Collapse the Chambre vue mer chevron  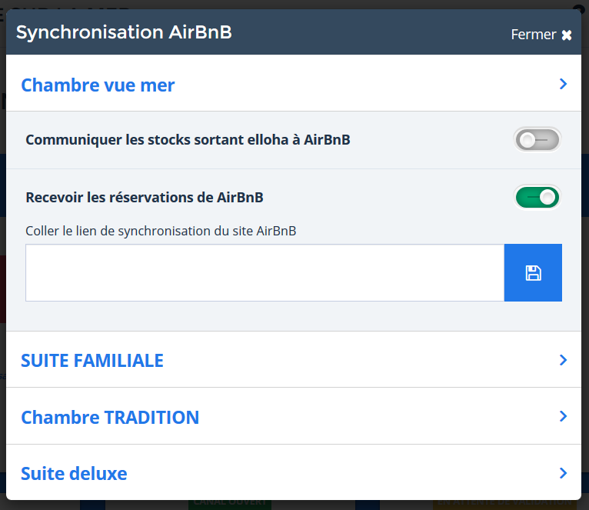click(x=563, y=84)
